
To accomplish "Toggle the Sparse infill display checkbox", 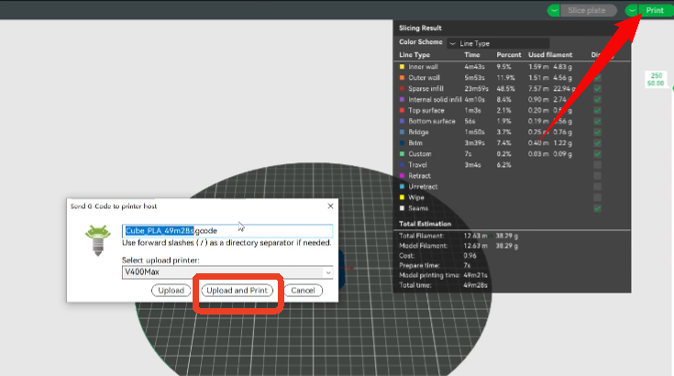I will 598,89.
